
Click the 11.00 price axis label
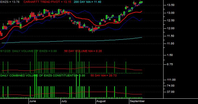[171, 44]
